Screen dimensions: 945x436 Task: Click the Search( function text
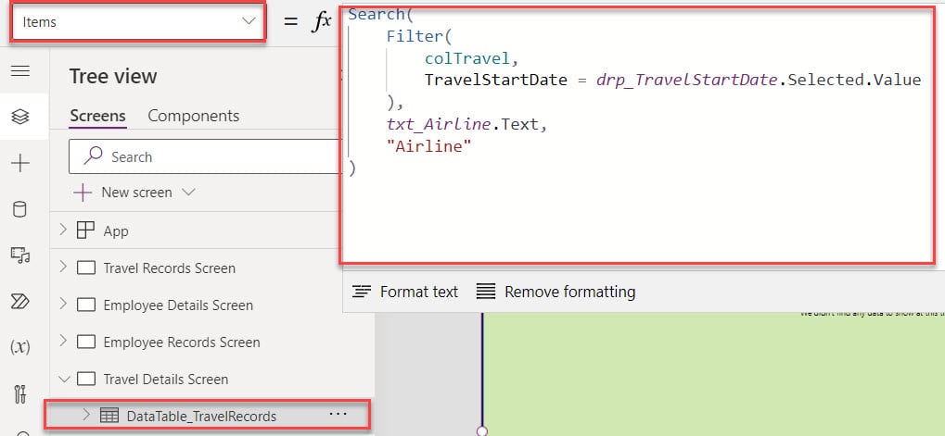pyautogui.click(x=380, y=15)
